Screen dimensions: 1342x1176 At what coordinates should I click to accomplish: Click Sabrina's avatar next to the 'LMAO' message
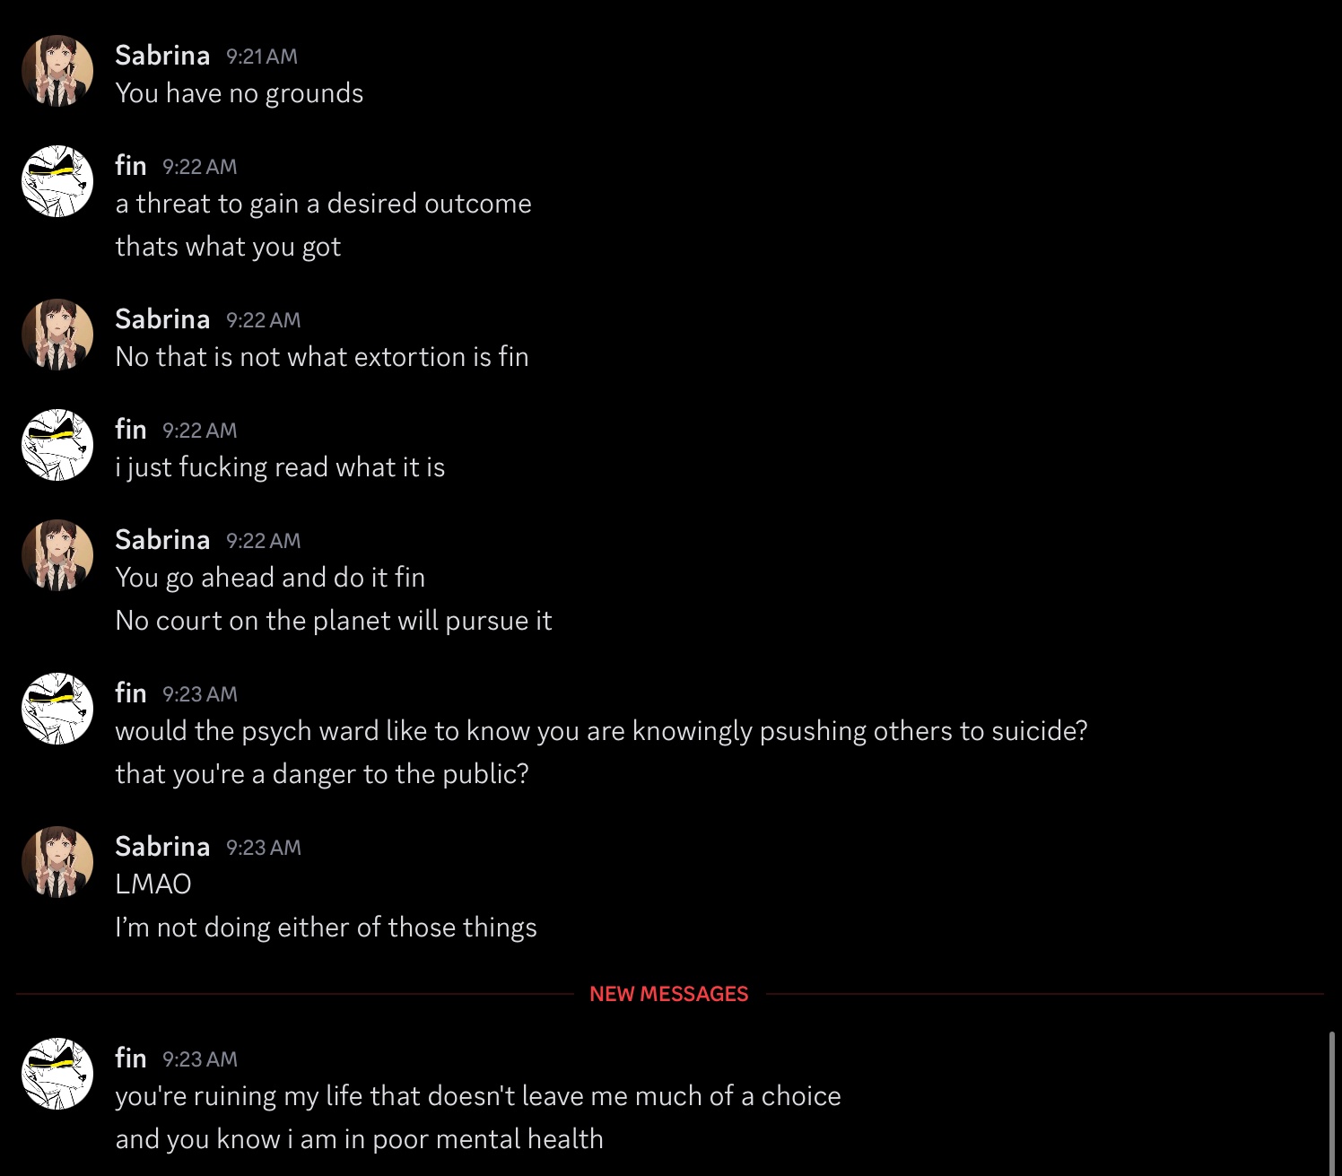[x=57, y=862]
